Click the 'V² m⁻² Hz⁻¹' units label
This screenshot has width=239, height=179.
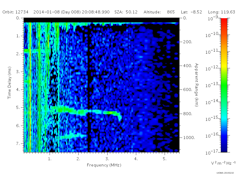click(223, 163)
